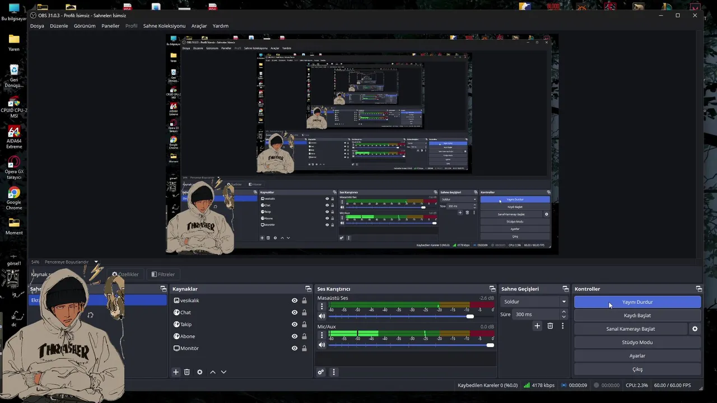Open advanced audio properties gears icon
The width and height of the screenshot is (717, 403).
(321, 372)
